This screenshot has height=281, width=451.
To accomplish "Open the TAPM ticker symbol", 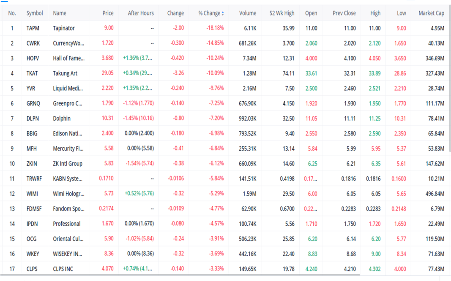I will tap(33, 28).
